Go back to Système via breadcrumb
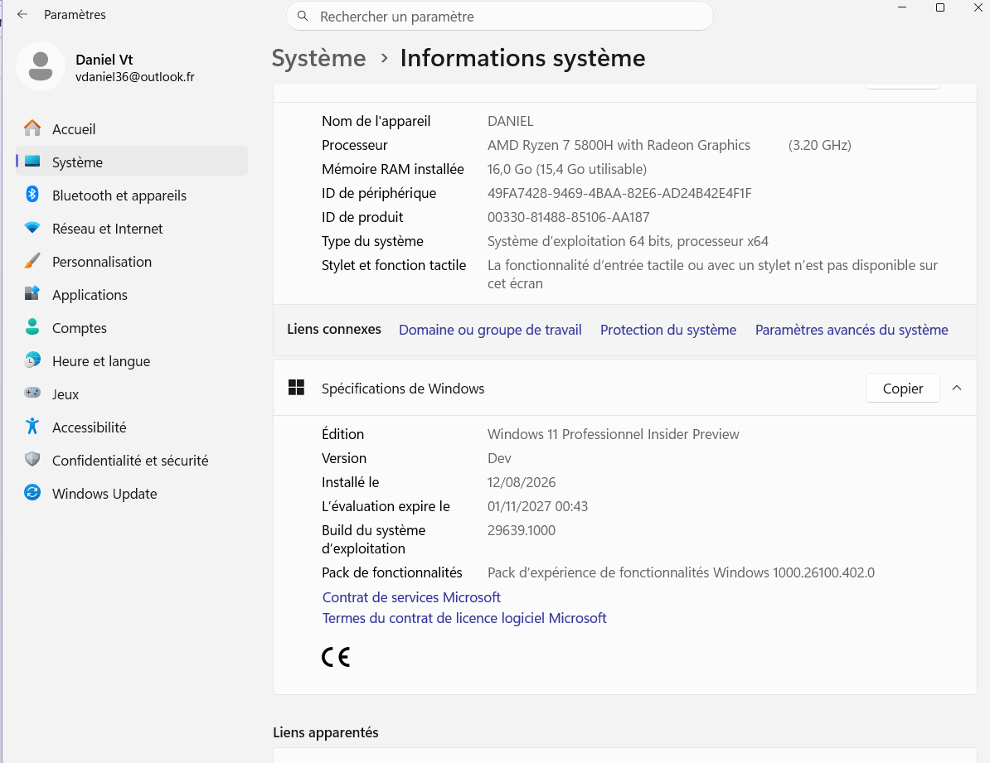This screenshot has height=763, width=990. tap(319, 58)
